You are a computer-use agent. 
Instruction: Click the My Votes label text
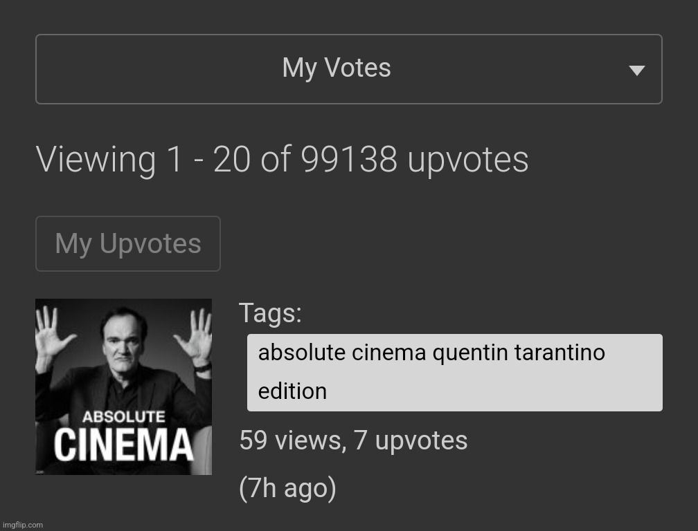pyautogui.click(x=337, y=68)
